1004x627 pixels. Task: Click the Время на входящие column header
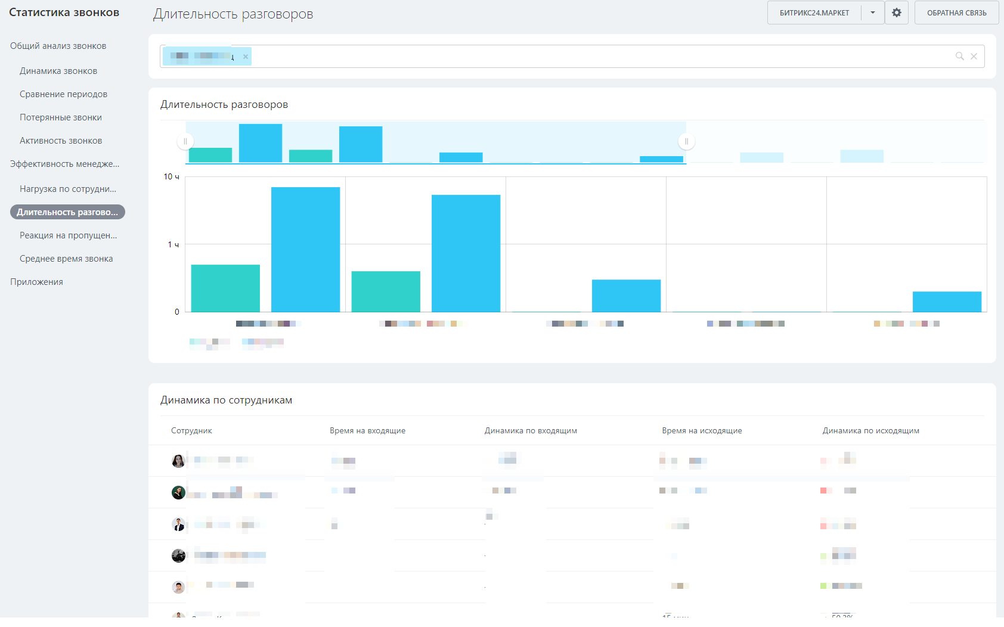pos(367,430)
